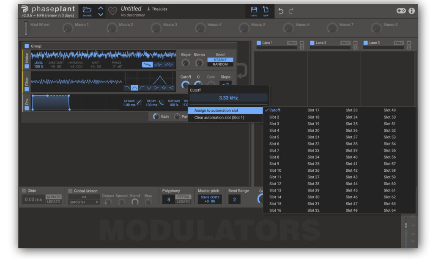Toggle Lane 2 enable box

click(312, 43)
